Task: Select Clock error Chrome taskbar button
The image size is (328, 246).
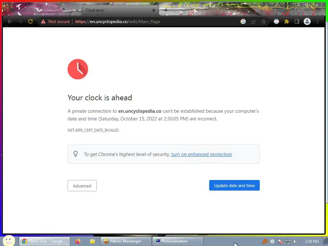Action: coord(44,241)
